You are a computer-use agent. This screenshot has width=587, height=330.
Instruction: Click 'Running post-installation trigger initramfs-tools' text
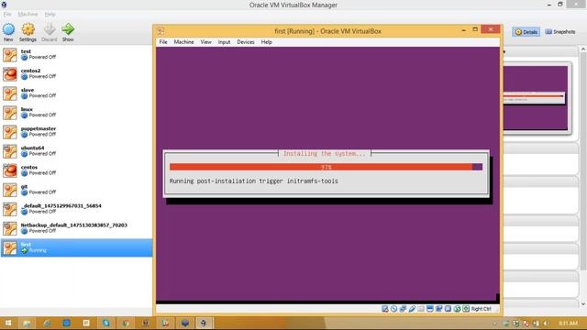point(253,181)
